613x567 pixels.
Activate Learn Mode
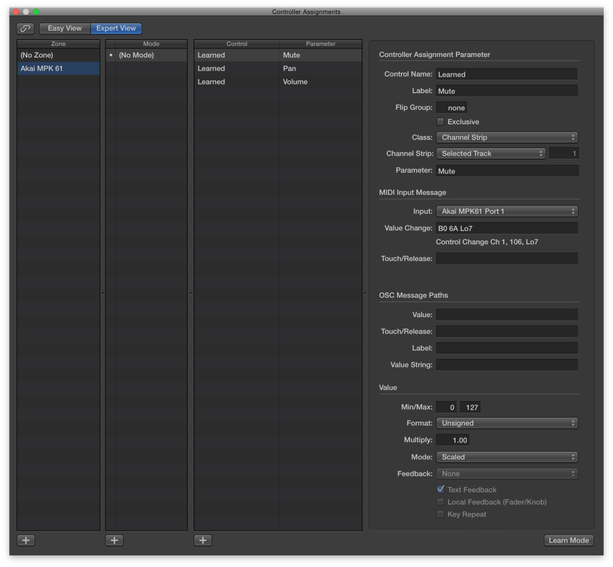(569, 540)
